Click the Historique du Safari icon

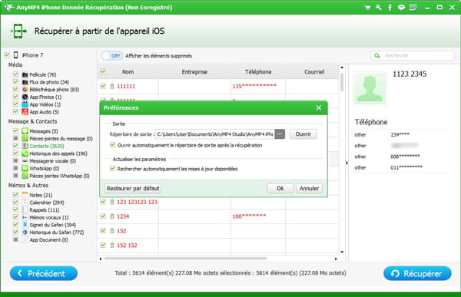click(25, 233)
